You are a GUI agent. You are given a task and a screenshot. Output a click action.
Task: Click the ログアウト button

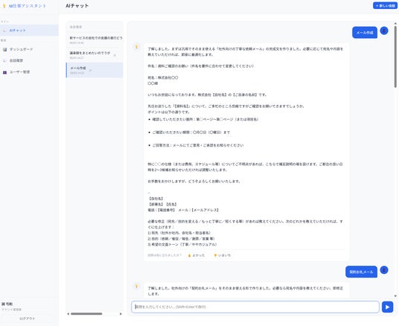[x=28, y=319]
